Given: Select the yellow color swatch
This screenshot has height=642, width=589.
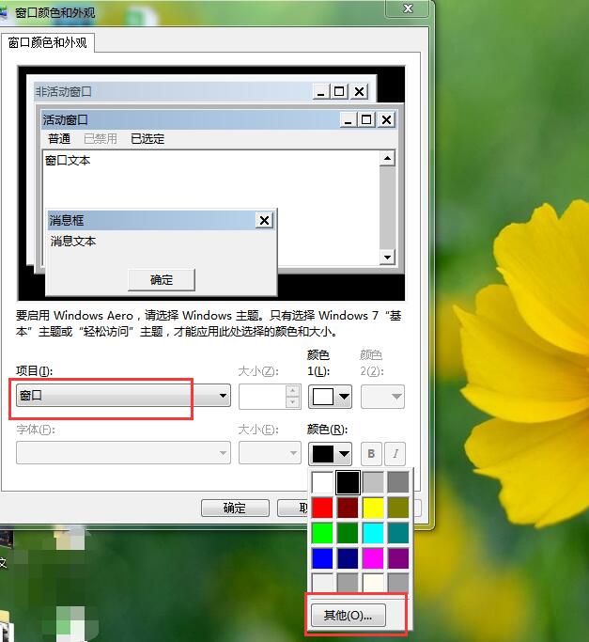Looking at the screenshot, I should pyautogui.click(x=373, y=508).
